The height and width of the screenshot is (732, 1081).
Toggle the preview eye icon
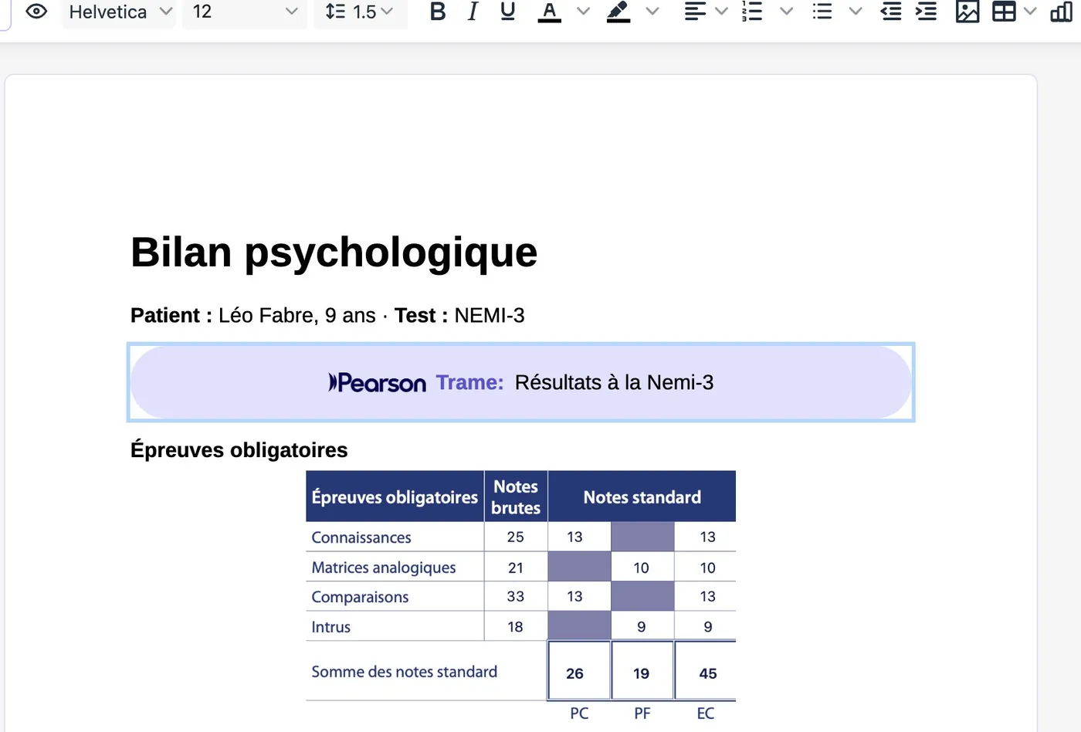(36, 12)
